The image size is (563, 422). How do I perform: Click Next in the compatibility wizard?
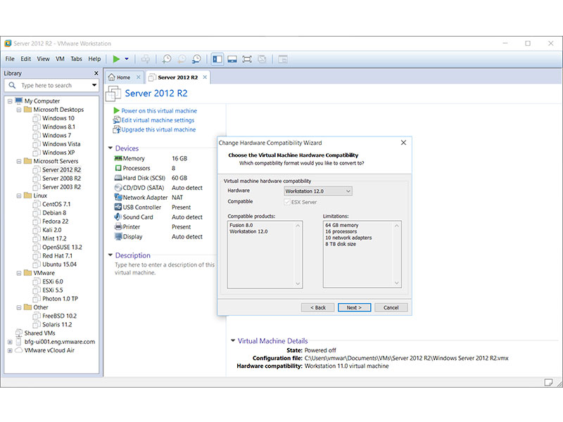(354, 307)
